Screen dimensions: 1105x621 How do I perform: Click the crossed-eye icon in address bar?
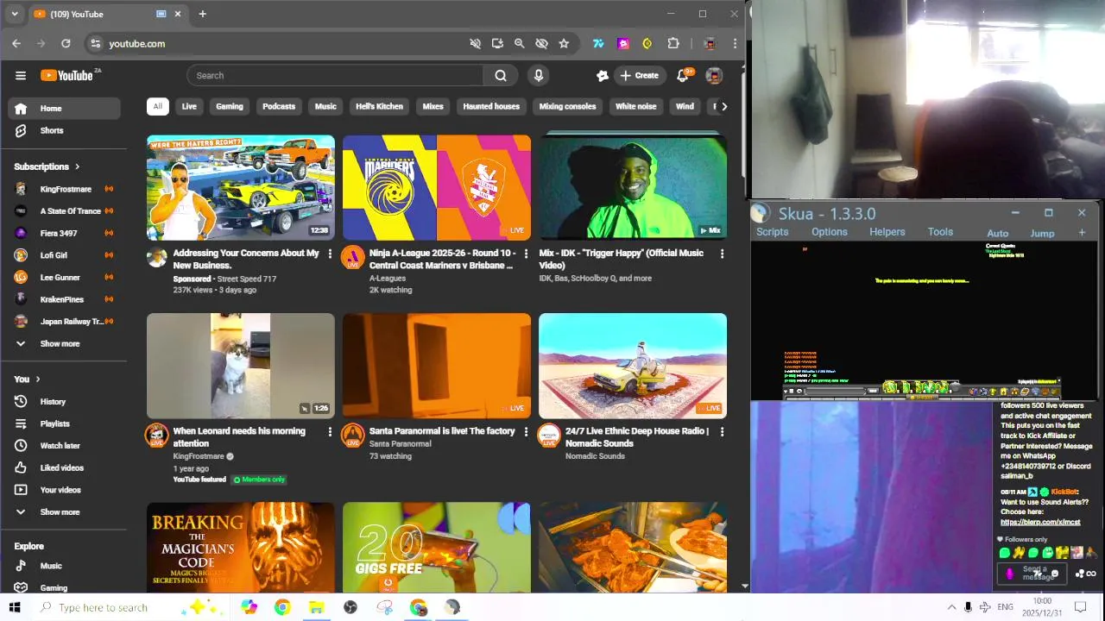tap(541, 43)
